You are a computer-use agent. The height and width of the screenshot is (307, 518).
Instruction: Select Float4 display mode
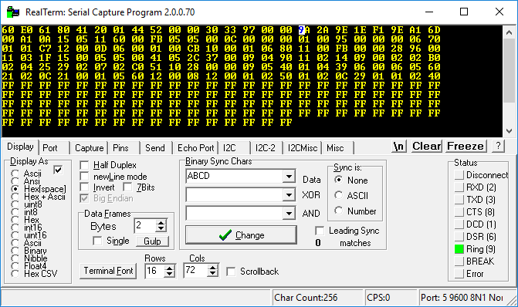[15, 266]
